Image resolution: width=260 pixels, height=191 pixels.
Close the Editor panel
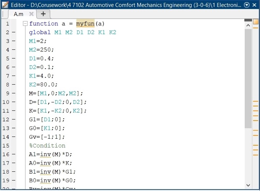(254, 5)
